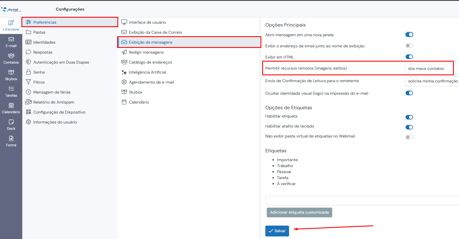The image size is (459, 239).
Task: Open the Escrever compose icon
Action: [11, 23]
